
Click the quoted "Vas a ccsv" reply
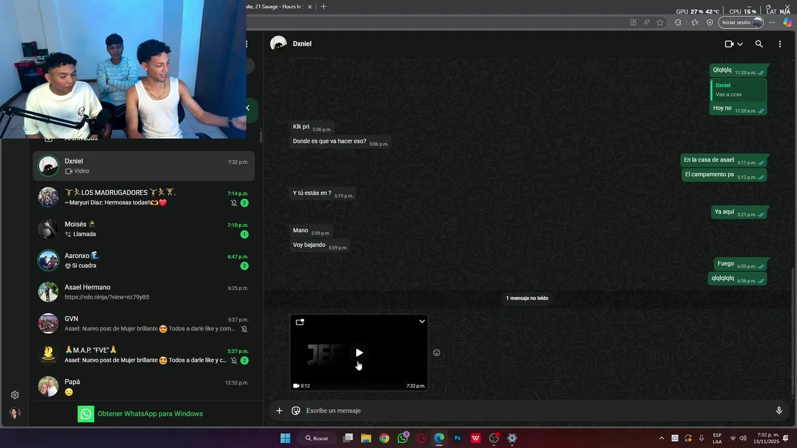[x=739, y=90]
